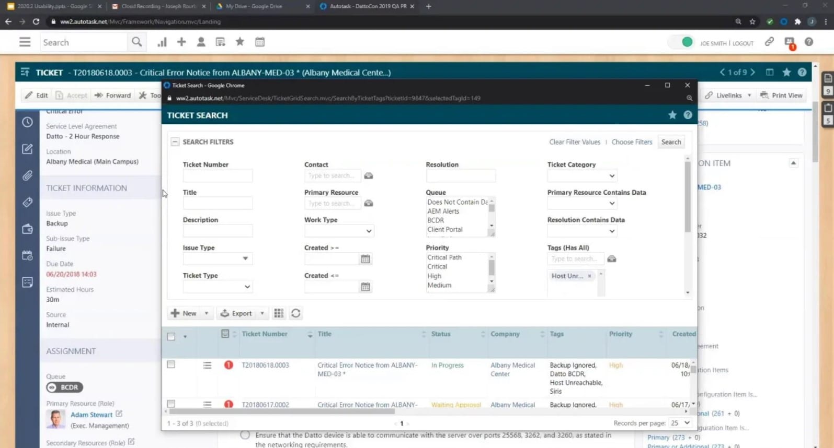
Task: Open the notifications chat icon with red badge
Action: (790, 43)
